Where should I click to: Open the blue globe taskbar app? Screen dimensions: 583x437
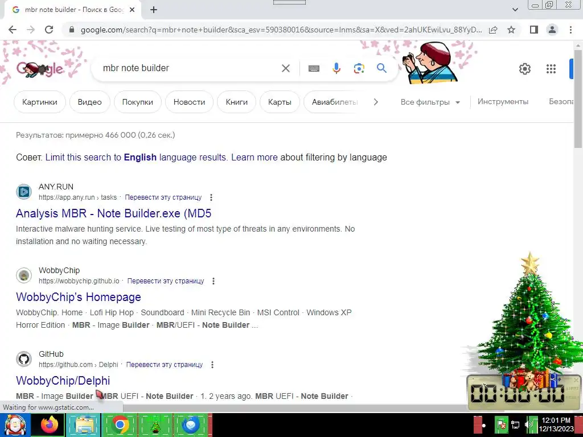[190, 424]
